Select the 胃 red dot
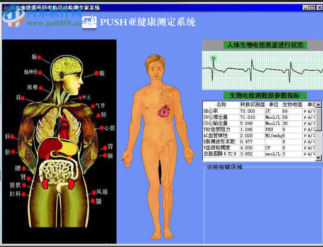 105,148
